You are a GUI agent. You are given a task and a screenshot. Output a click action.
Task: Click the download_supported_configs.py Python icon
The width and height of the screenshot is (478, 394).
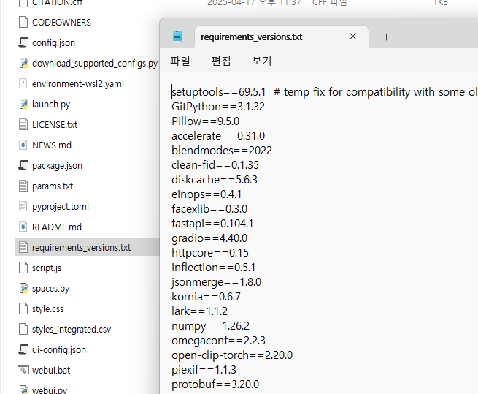tap(23, 63)
